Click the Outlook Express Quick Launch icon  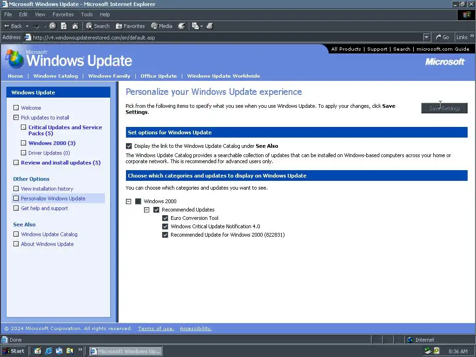tap(59, 351)
